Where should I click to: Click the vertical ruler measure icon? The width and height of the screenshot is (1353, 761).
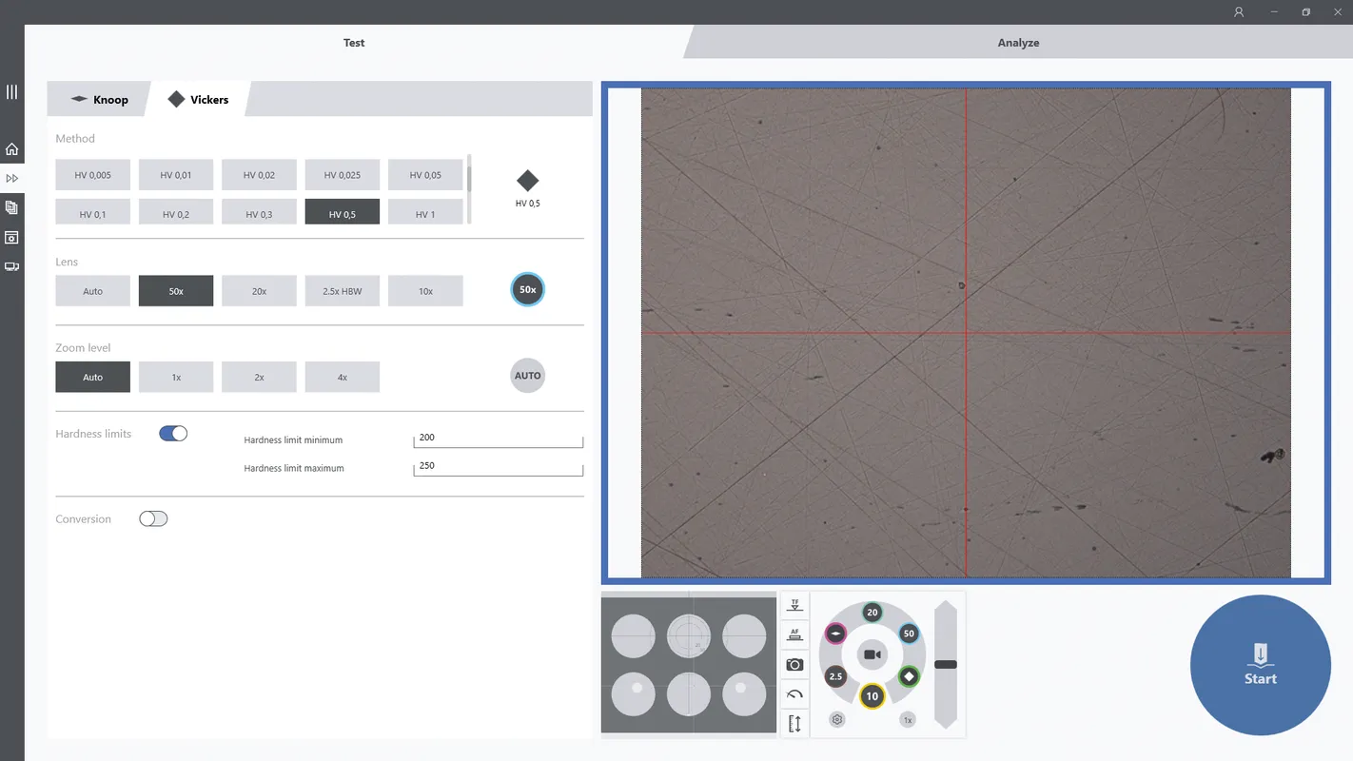[794, 724]
